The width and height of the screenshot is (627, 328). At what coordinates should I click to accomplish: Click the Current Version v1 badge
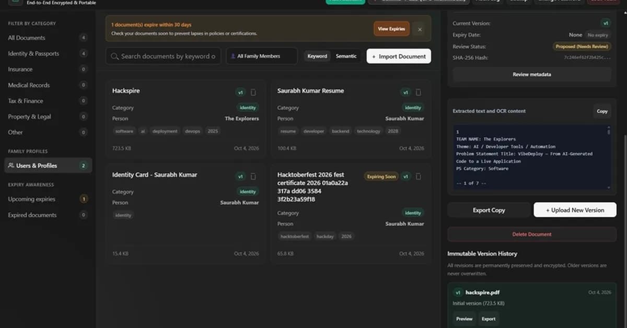606,24
